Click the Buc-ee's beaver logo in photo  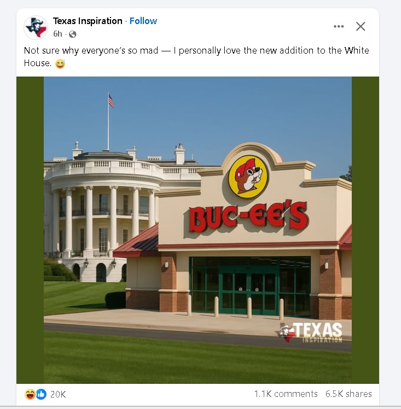point(248,177)
